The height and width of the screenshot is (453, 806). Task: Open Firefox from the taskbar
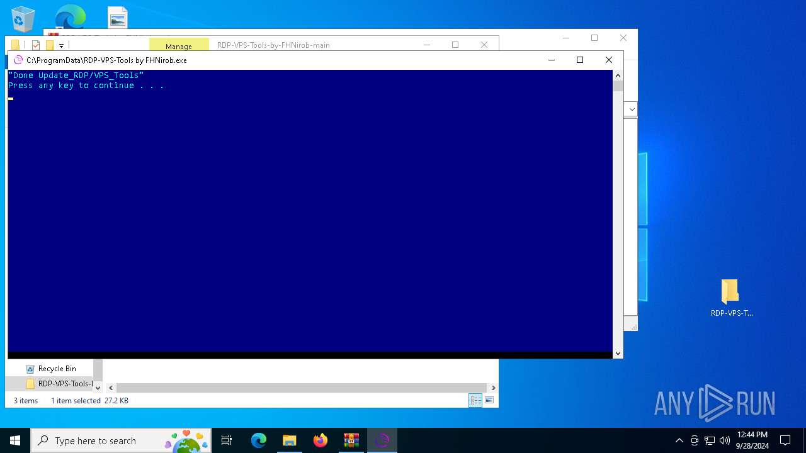tap(321, 440)
